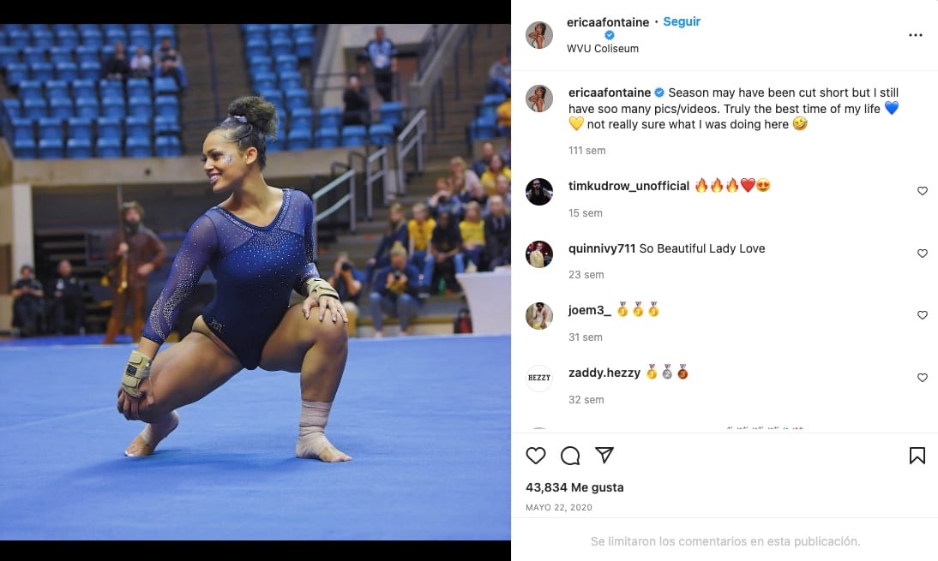Image resolution: width=938 pixels, height=561 pixels.
Task: Open the MAYO 22, 2020 post date link
Action: [x=559, y=507]
